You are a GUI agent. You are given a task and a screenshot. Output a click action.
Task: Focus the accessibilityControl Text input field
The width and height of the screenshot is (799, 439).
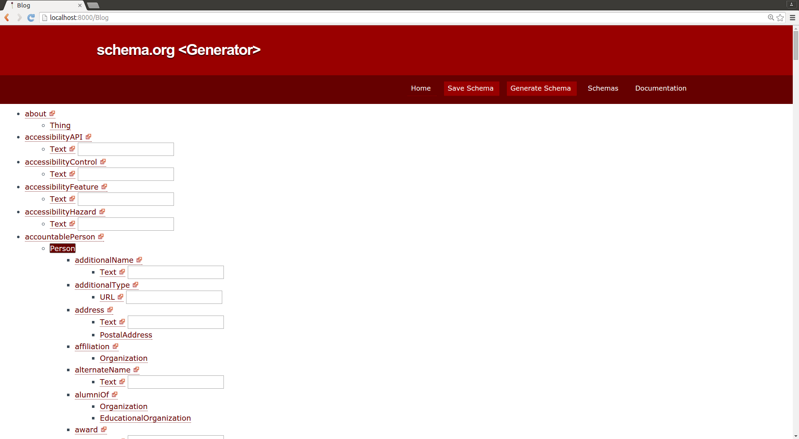tap(126, 174)
